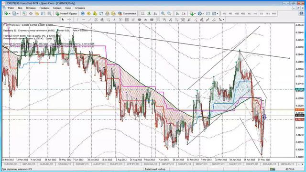Toggle the chart shift icon
306x172 pixels.
(184, 13)
